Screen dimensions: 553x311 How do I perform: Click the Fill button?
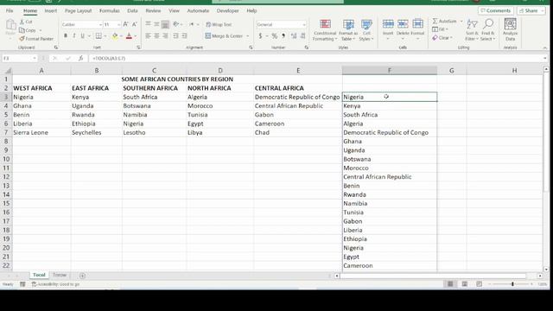click(440, 29)
